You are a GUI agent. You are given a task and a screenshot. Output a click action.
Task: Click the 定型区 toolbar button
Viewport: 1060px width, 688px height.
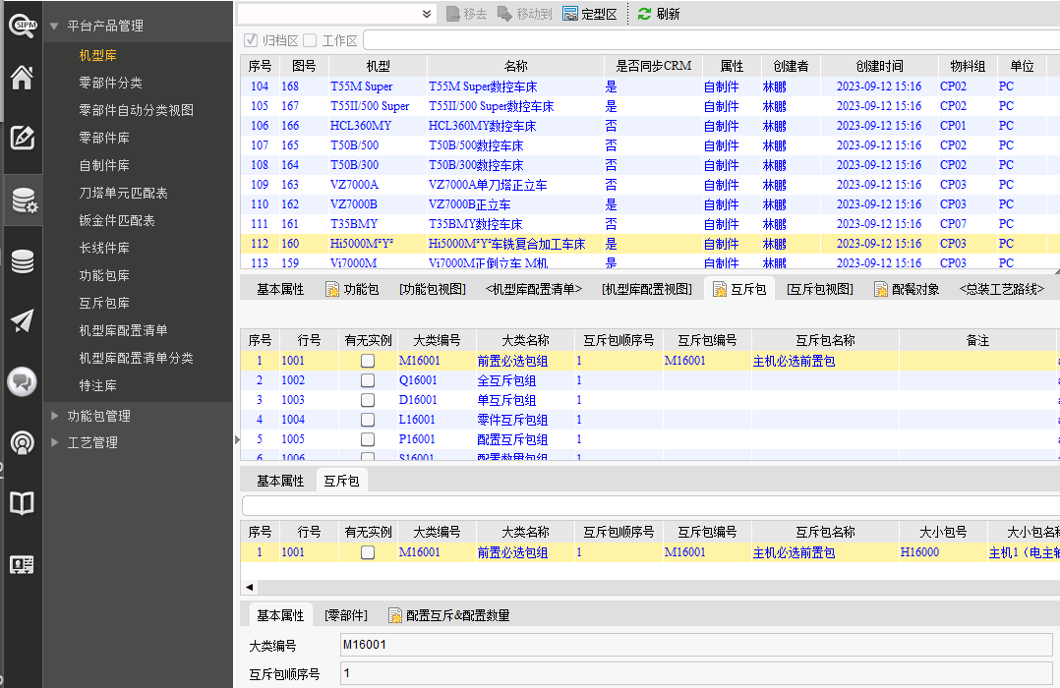tap(590, 14)
